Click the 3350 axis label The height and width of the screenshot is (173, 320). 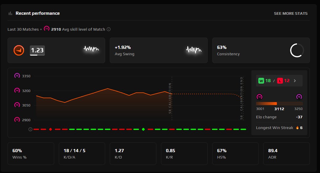tap(26, 76)
